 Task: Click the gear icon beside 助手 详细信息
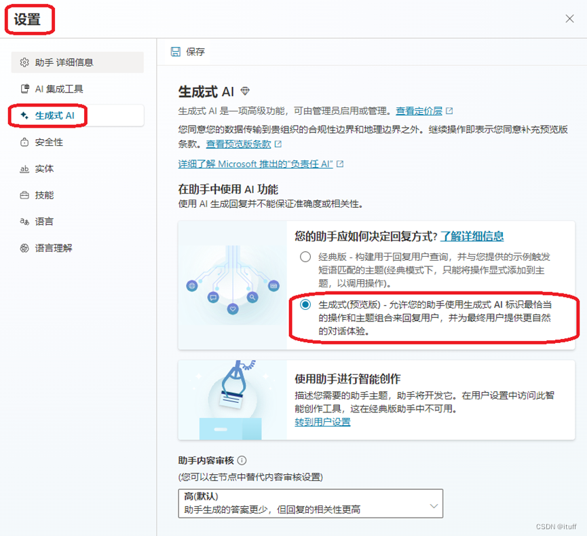24,62
